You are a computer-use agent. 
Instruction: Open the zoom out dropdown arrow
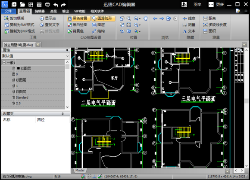140,25
